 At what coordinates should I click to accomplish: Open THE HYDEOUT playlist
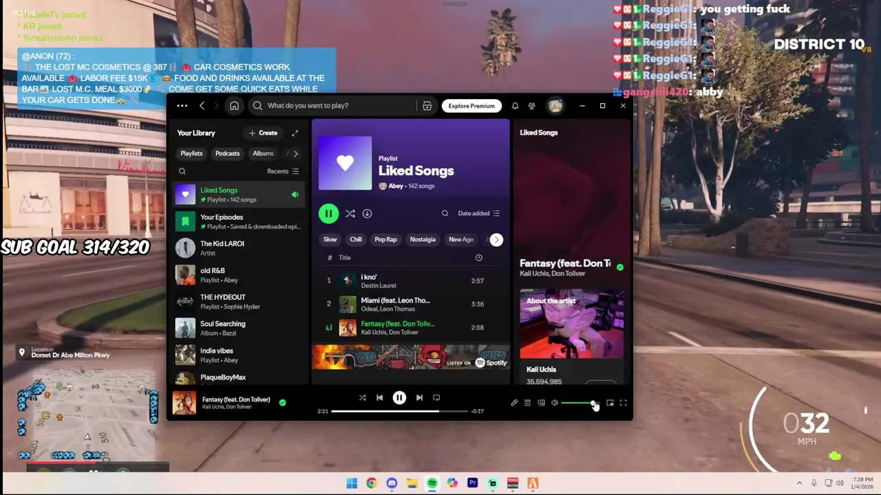[x=238, y=302]
